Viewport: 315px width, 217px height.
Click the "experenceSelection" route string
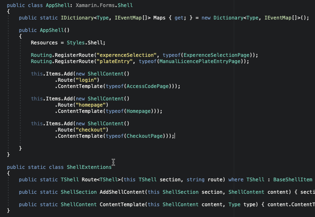[x=126, y=55]
